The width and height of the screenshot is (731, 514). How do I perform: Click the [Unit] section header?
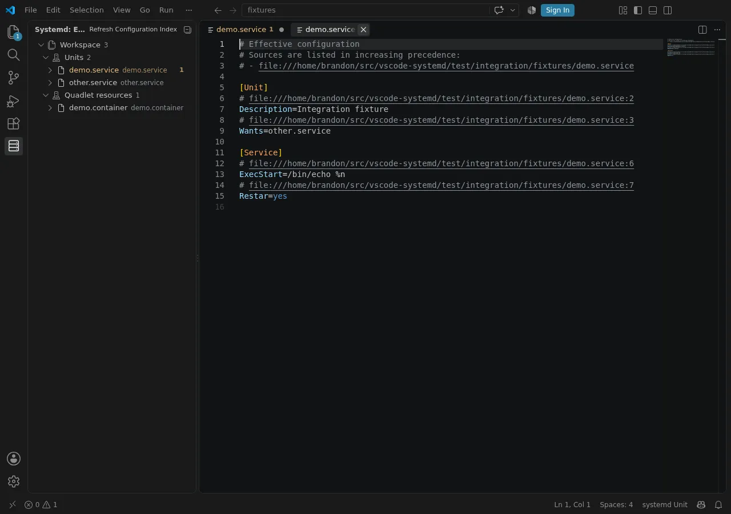click(x=254, y=87)
